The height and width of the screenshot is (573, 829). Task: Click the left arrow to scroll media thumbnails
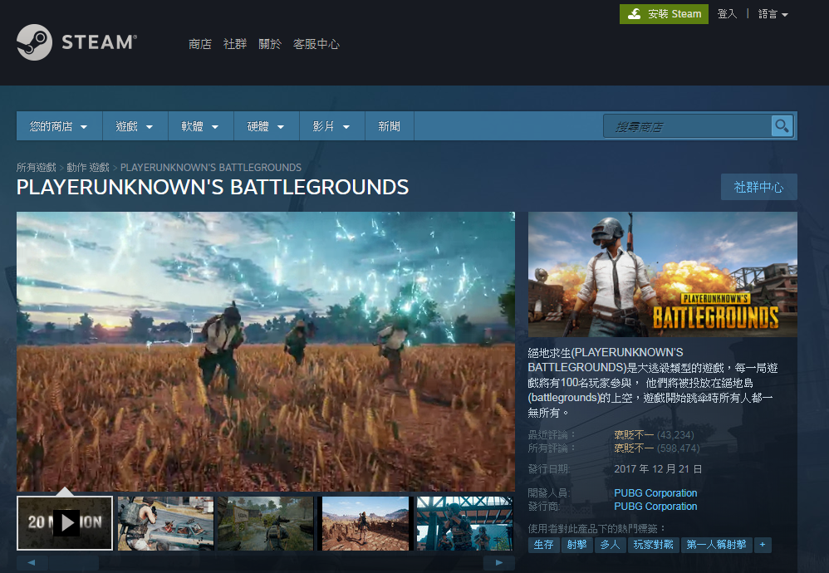[x=30, y=563]
